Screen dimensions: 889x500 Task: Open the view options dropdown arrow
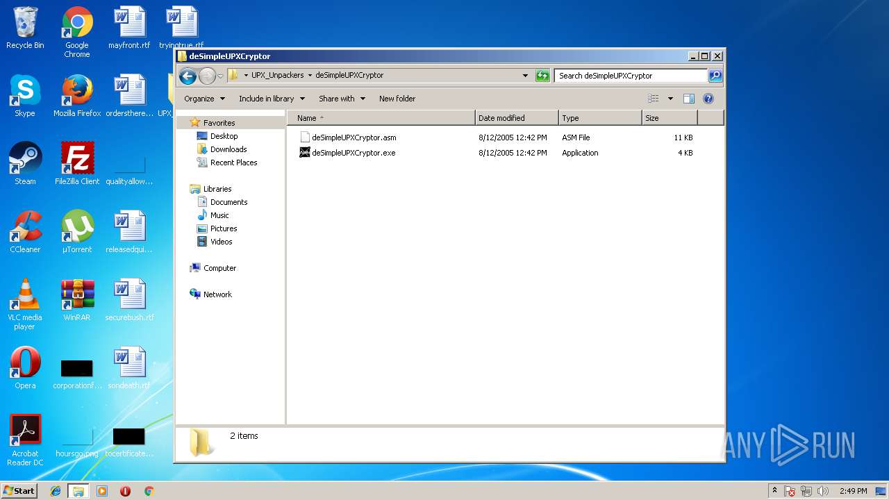pyautogui.click(x=670, y=99)
